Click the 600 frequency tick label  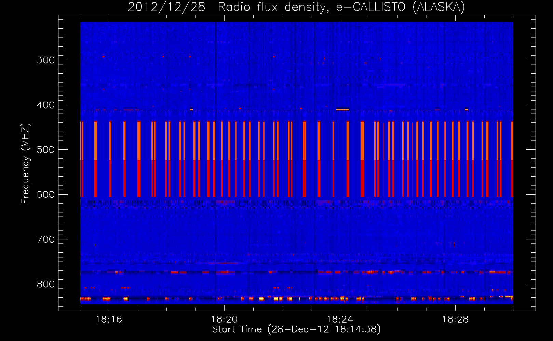[46, 195]
